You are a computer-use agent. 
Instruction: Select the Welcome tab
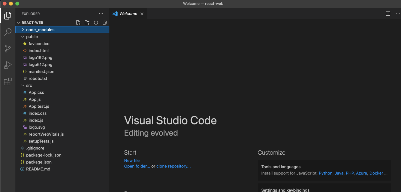tap(128, 14)
